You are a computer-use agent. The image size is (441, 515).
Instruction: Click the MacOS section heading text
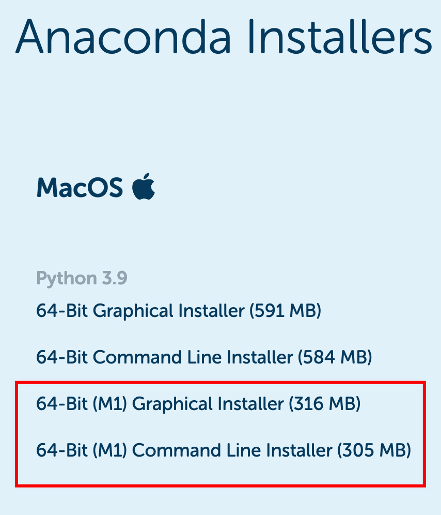click(x=80, y=188)
